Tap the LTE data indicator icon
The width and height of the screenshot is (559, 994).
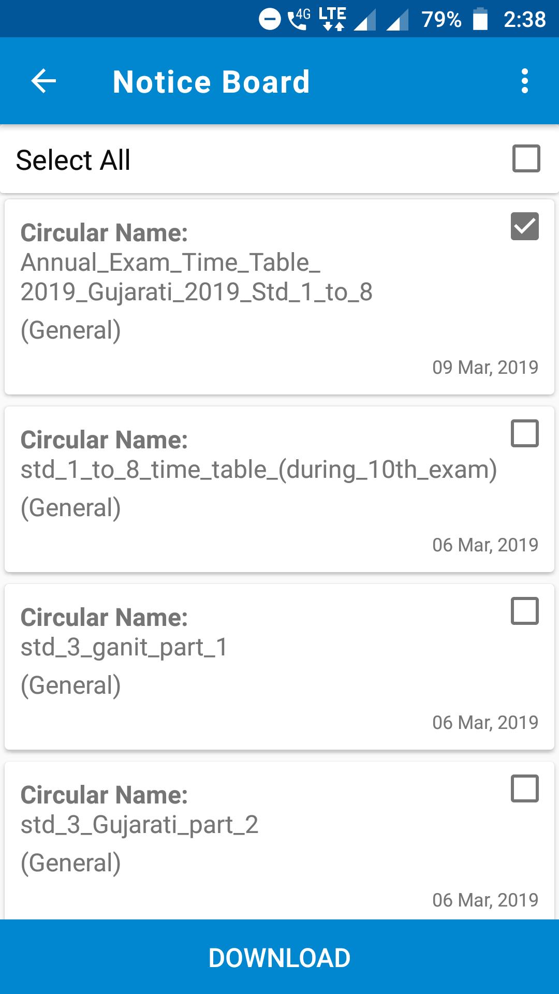(332, 19)
